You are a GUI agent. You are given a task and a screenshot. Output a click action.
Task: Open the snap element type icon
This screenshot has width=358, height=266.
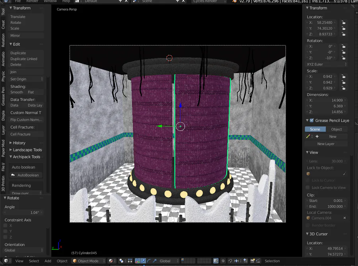coord(237,261)
